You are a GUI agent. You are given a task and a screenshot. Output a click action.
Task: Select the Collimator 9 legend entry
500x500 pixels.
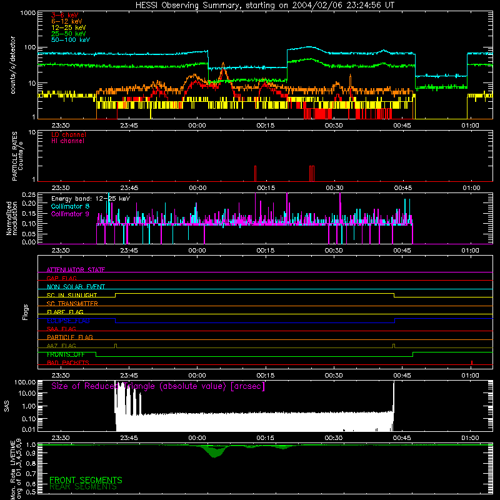pos(70,214)
